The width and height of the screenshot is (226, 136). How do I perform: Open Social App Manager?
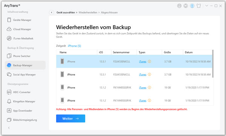21,74
